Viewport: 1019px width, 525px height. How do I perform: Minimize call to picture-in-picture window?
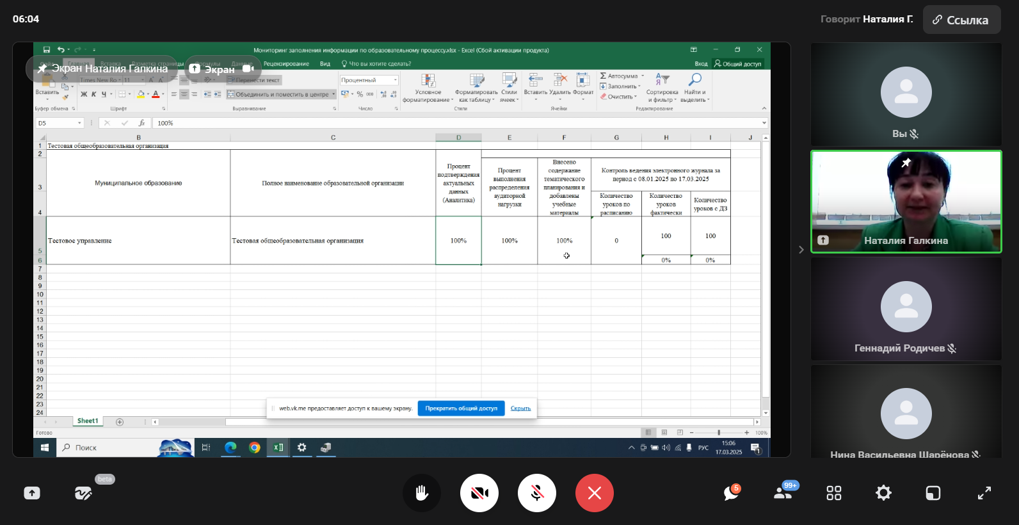click(933, 493)
